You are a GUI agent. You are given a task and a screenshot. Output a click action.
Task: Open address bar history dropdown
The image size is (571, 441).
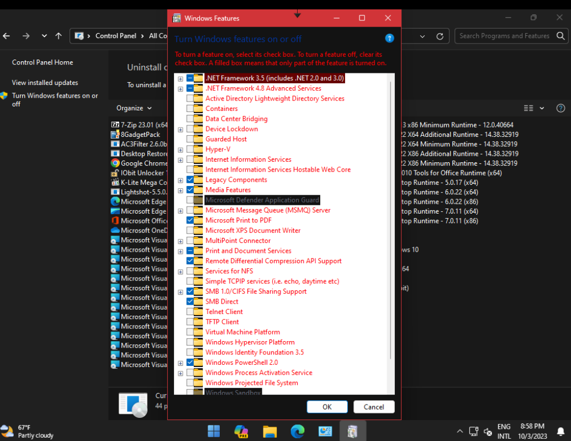[422, 36]
